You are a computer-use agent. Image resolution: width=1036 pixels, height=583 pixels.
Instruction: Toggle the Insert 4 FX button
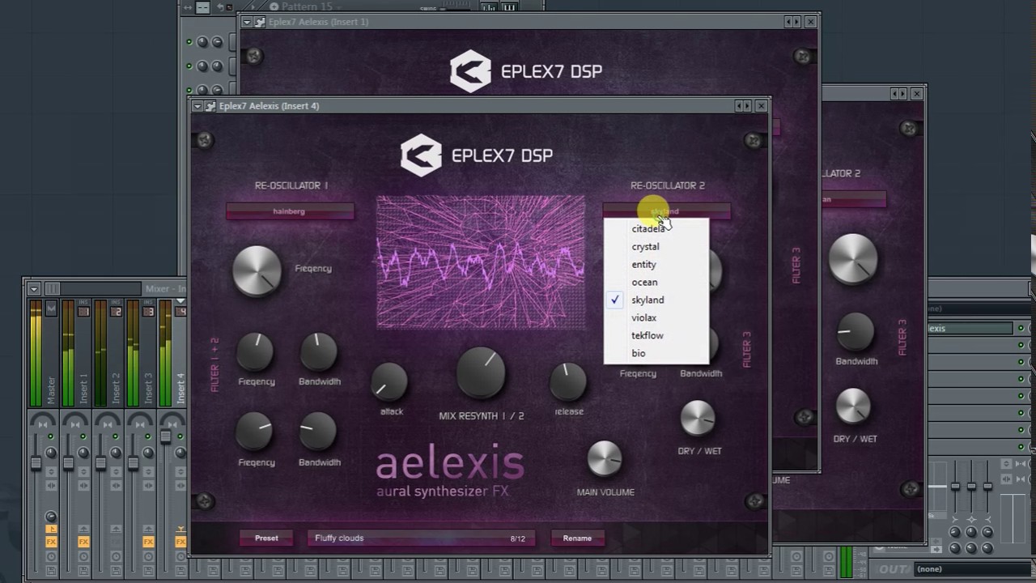coord(180,542)
